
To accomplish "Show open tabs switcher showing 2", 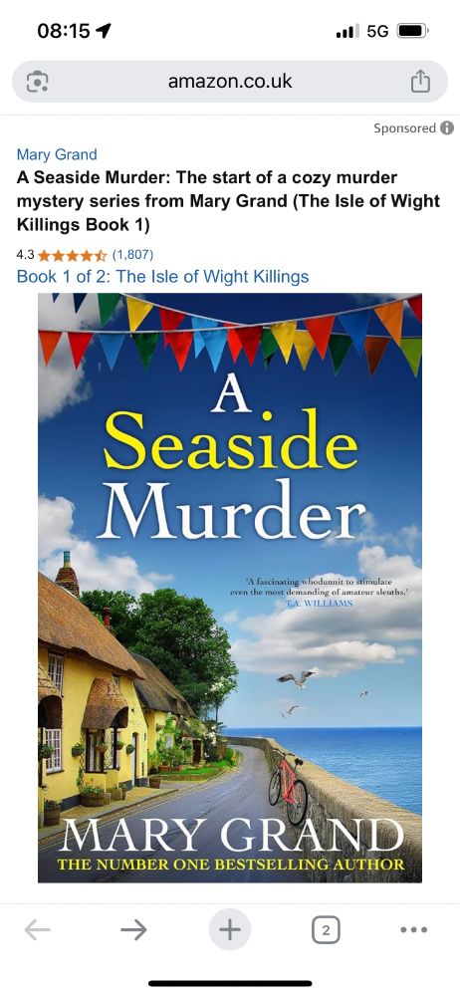I will pyautogui.click(x=326, y=930).
